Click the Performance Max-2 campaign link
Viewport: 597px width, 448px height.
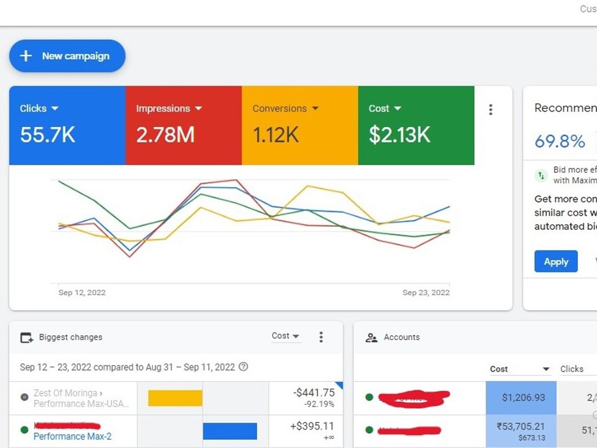click(72, 436)
